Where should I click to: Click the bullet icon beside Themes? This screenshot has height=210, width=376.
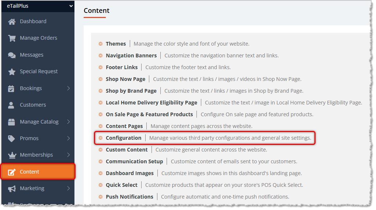(x=101, y=44)
